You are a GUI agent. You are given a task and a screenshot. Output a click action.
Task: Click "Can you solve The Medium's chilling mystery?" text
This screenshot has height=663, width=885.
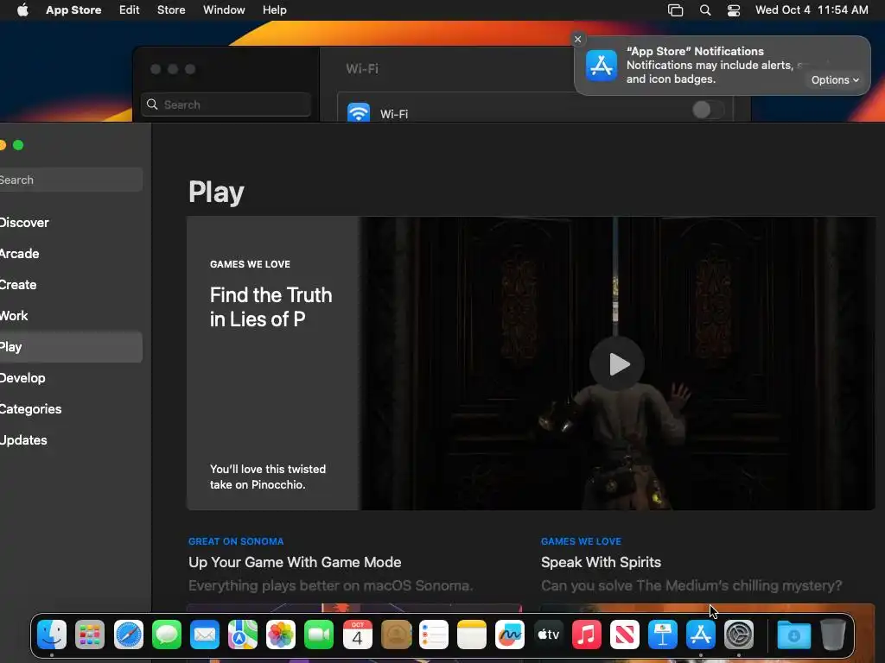[x=691, y=586]
